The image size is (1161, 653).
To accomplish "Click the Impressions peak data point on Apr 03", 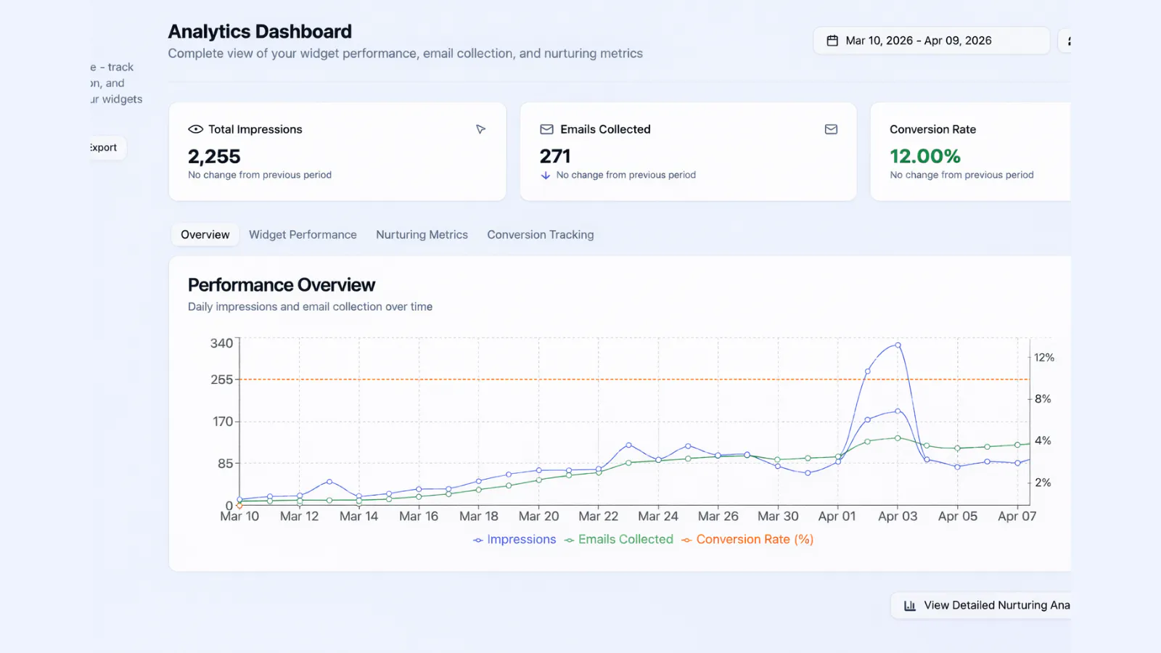I will coord(898,345).
